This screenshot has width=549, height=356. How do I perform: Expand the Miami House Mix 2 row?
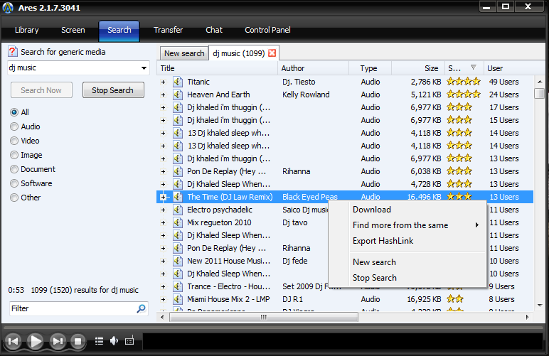tap(163, 300)
